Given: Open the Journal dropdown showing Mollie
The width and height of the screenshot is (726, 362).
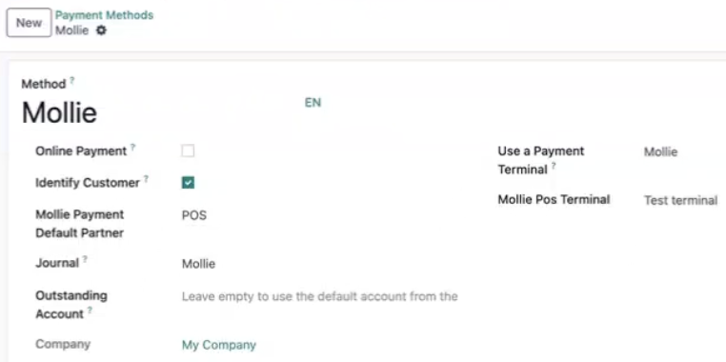Looking at the screenshot, I should tap(319, 264).
